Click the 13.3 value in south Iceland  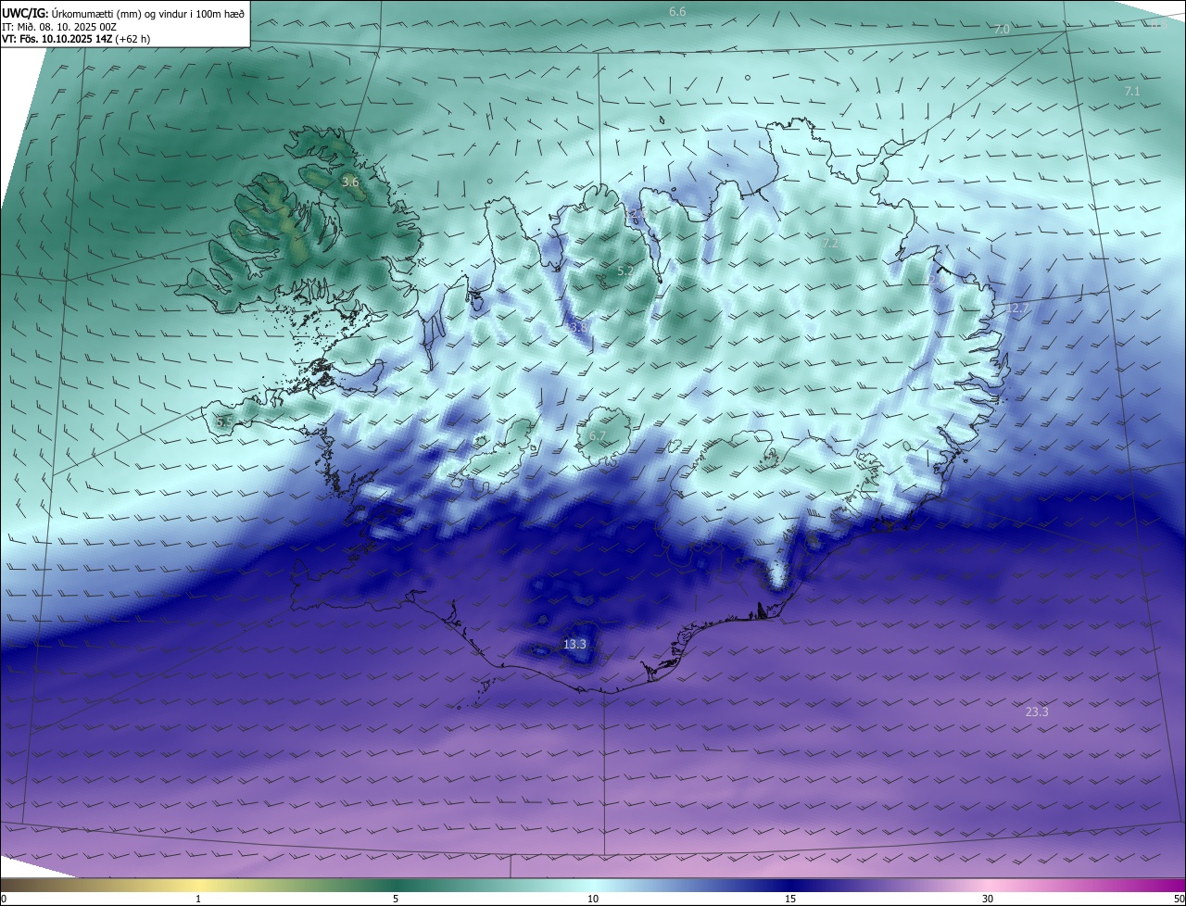(x=574, y=644)
